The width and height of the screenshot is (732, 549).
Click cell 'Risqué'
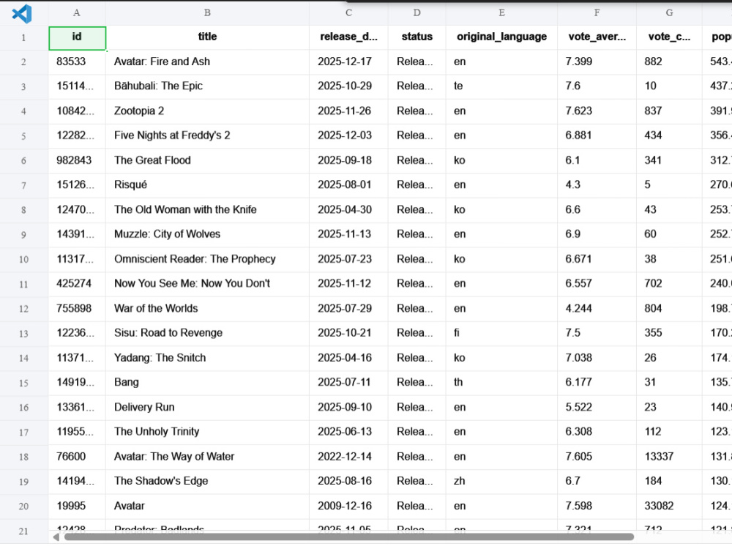(x=207, y=185)
